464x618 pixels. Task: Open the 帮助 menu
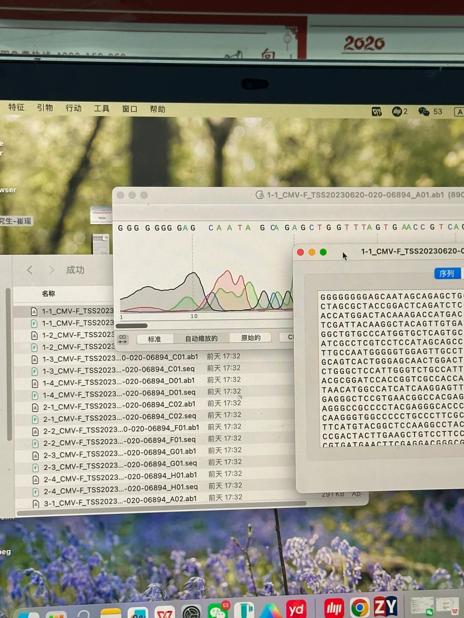pos(158,109)
